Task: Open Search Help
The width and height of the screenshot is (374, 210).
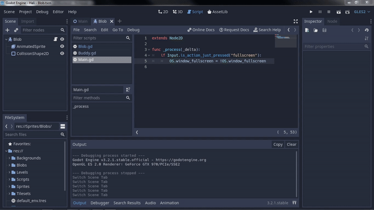Action: pyautogui.click(x=267, y=30)
